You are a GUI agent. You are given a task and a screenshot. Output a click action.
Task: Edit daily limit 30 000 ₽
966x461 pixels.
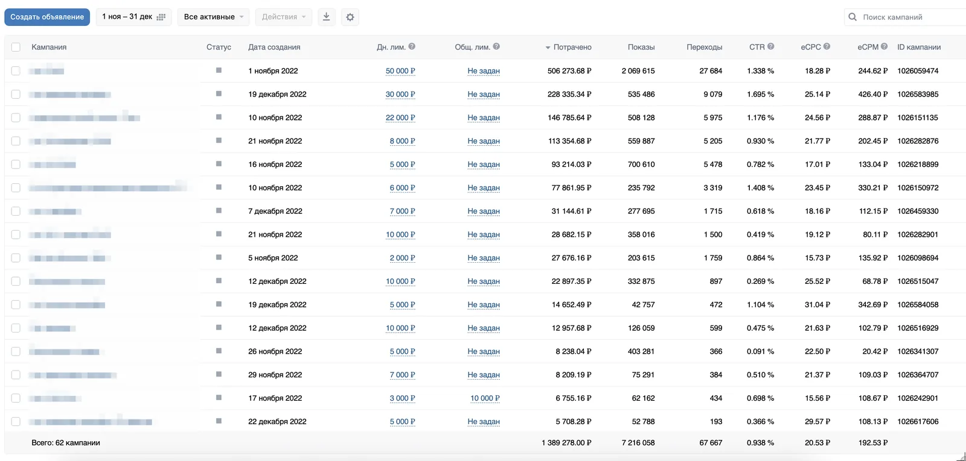click(x=400, y=95)
